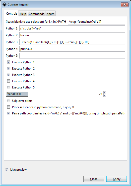Enable Execute Python 4 checkbox

point(8,81)
